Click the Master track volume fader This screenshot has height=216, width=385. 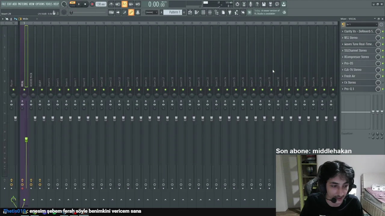[x=15, y=119]
